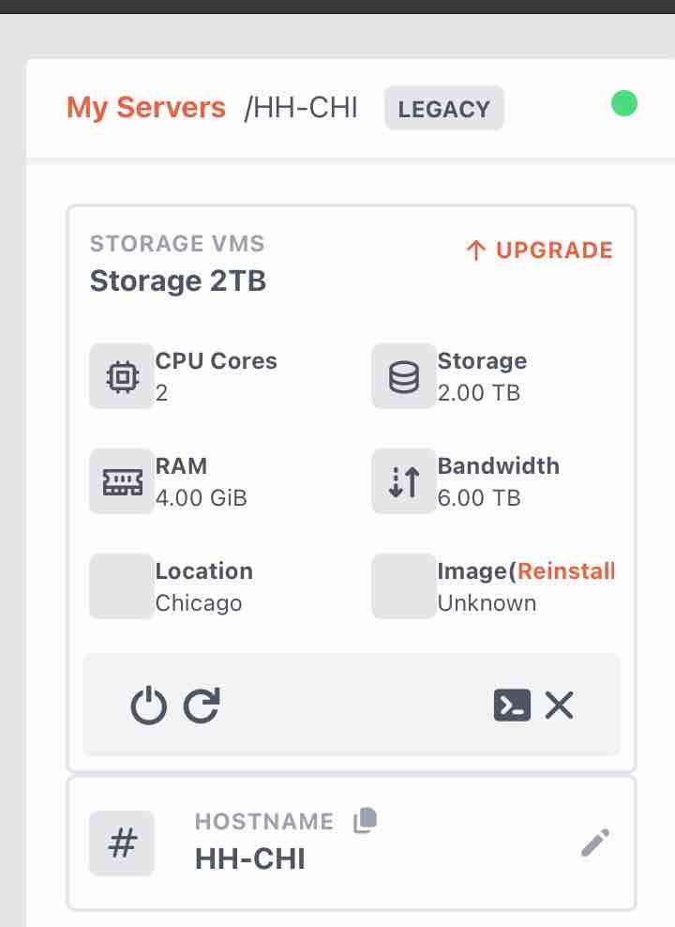Screen dimensions: 675x927
Task: Edit hostname with pencil icon
Action: pyautogui.click(x=594, y=843)
